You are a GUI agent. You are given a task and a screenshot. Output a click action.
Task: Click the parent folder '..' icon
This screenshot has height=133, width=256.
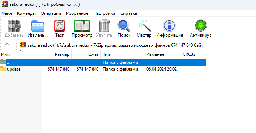3,62
